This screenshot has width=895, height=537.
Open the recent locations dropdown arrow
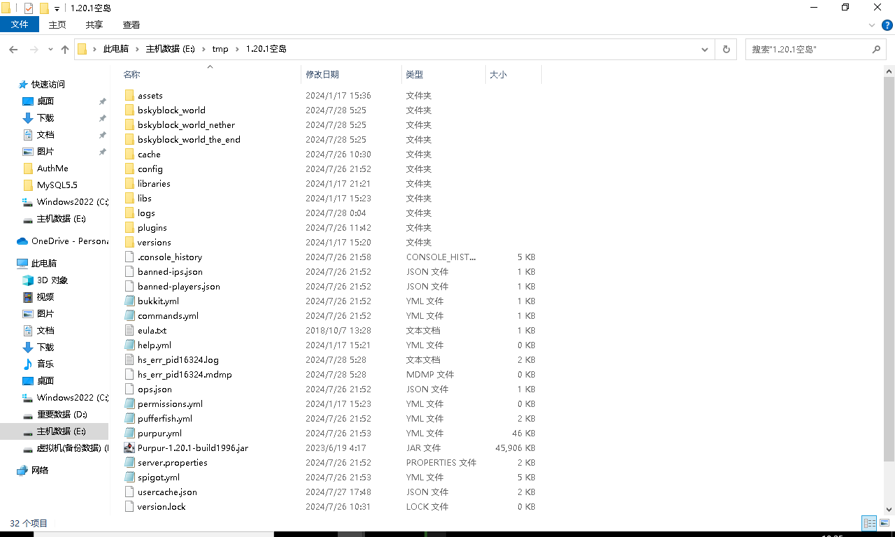(50, 50)
